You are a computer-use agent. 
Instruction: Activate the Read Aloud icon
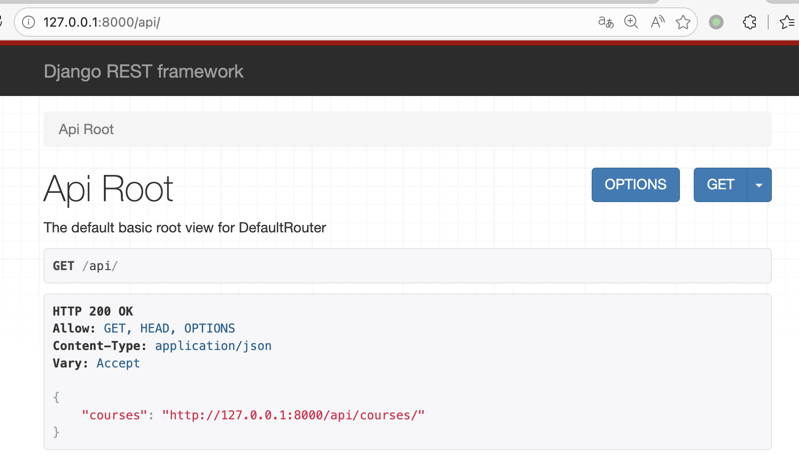pyautogui.click(x=657, y=22)
